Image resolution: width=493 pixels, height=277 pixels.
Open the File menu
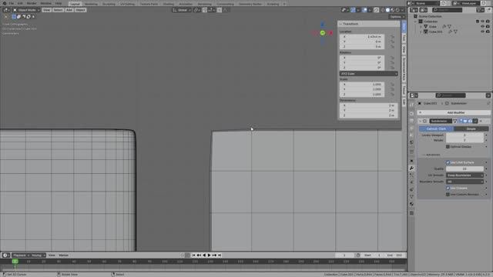tap(12, 3)
